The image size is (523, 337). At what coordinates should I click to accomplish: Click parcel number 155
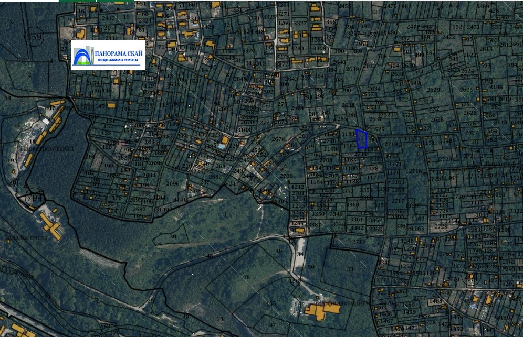click(x=271, y=303)
